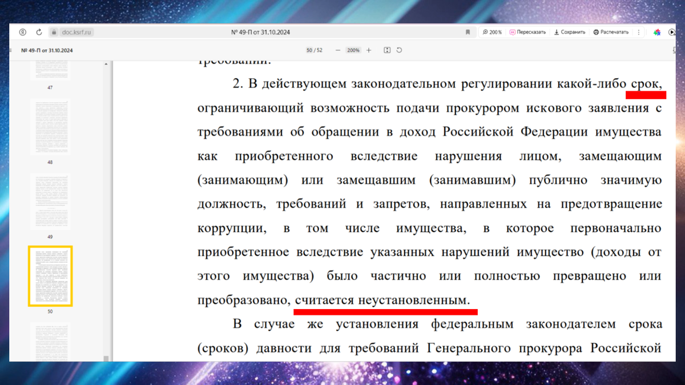The width and height of the screenshot is (685, 385).
Task: Select page 49 thumbnail
Action: point(50,201)
